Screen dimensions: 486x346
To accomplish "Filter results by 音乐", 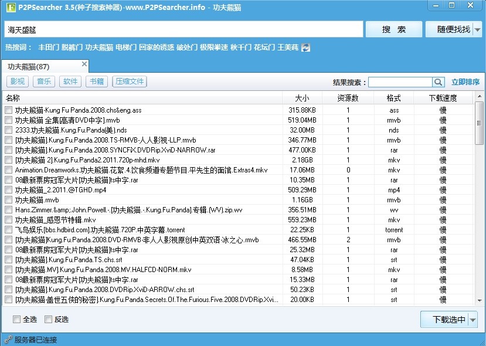I will pyautogui.click(x=44, y=82).
